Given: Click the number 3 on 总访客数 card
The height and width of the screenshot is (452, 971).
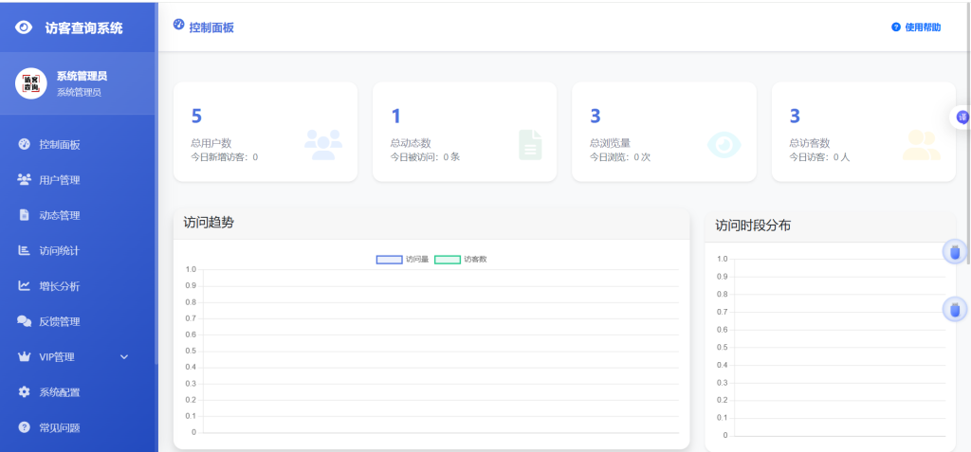Looking at the screenshot, I should pos(796,116).
